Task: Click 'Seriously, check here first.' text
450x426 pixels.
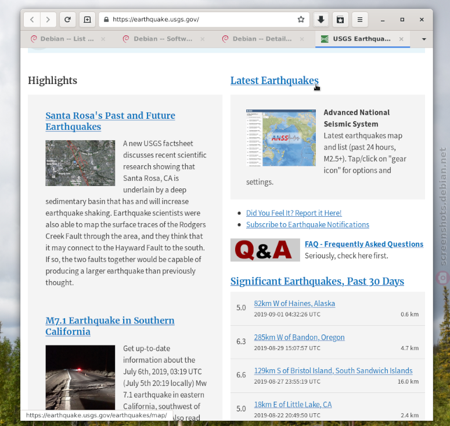Action: [347, 256]
